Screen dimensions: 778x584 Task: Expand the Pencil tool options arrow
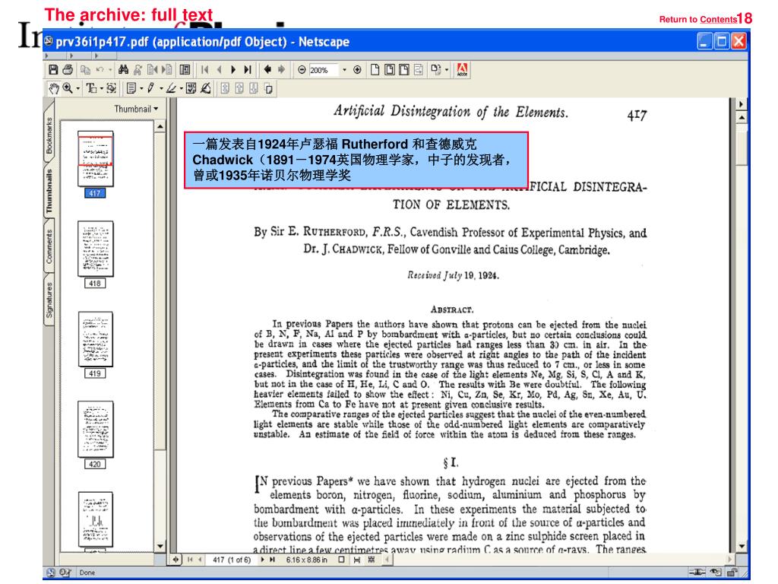coord(161,89)
